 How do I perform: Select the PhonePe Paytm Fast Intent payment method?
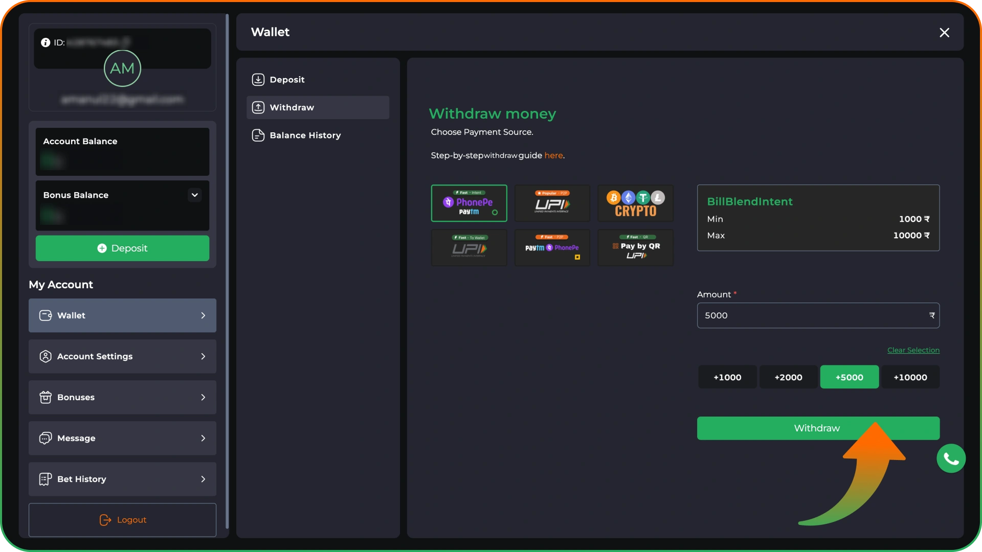tap(469, 203)
